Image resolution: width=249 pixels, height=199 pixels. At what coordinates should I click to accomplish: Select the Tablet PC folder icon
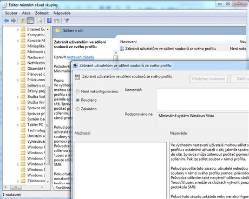tap(23, 124)
